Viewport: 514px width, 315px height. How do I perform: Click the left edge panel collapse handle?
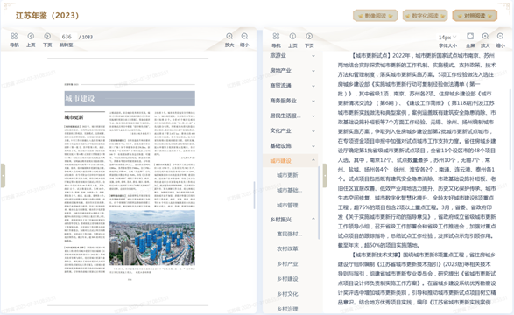click(3, 176)
